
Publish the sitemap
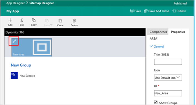179,11
